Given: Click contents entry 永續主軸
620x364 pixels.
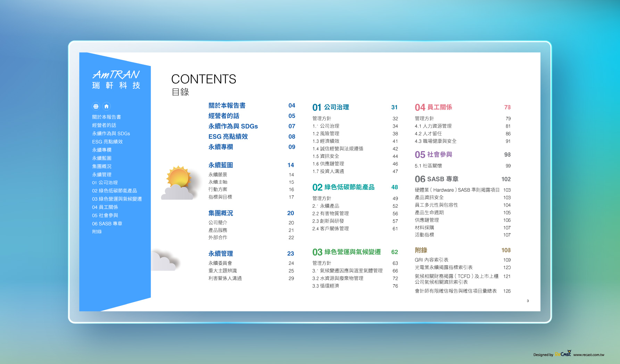Looking at the screenshot, I should tap(218, 182).
